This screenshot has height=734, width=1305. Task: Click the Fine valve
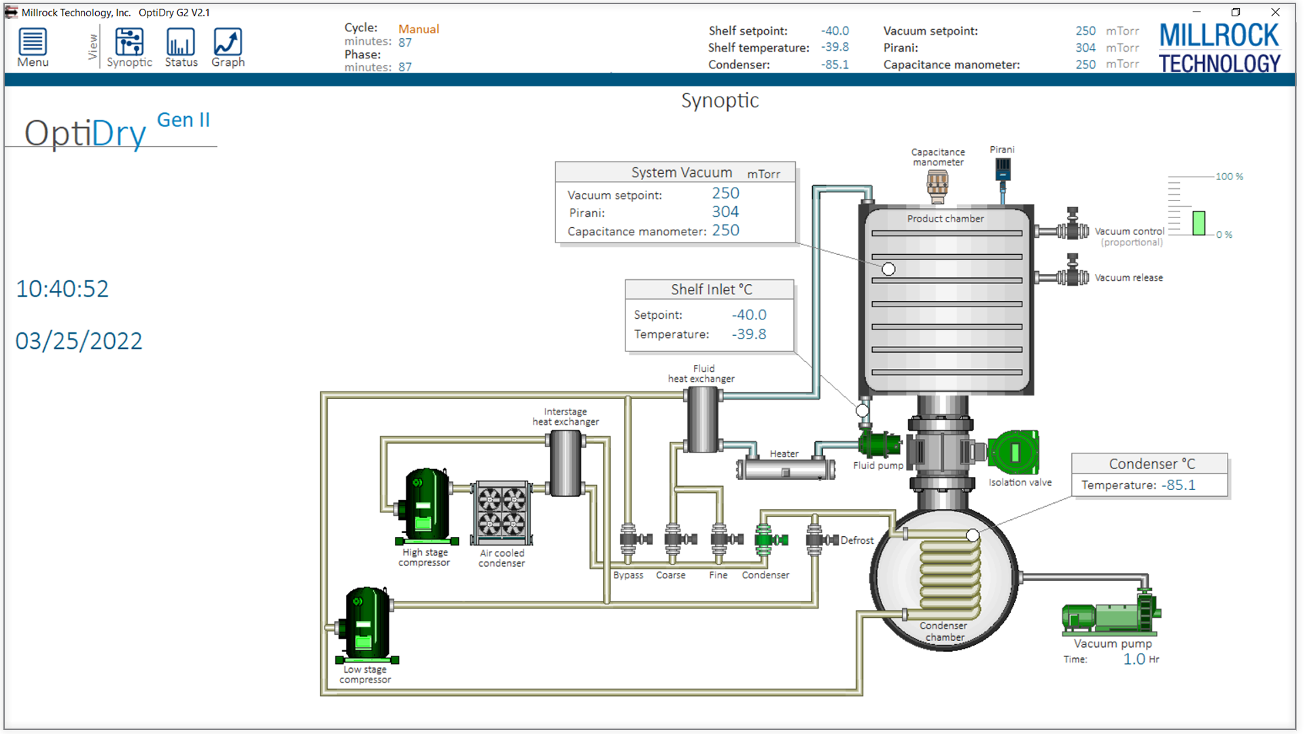click(x=725, y=540)
